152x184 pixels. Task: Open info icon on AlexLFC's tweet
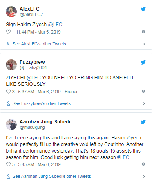click(x=143, y=31)
